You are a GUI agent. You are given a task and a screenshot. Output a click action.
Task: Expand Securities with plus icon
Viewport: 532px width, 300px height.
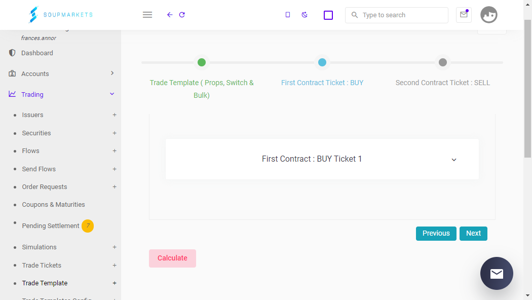tap(115, 133)
